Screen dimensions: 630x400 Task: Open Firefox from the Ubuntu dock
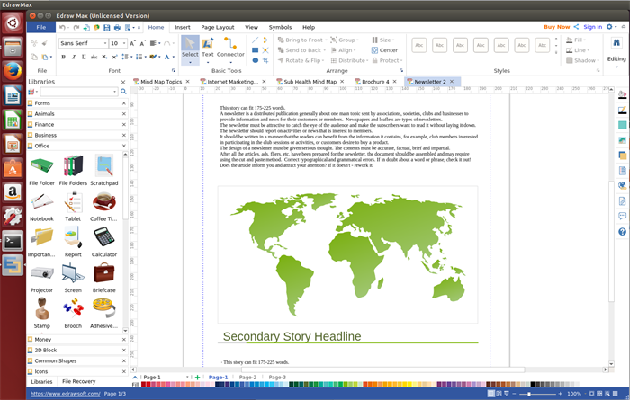click(13, 69)
